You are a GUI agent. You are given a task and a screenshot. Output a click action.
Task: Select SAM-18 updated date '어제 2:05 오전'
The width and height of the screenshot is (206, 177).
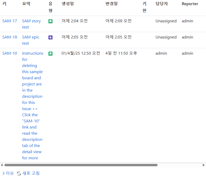tap(118, 37)
